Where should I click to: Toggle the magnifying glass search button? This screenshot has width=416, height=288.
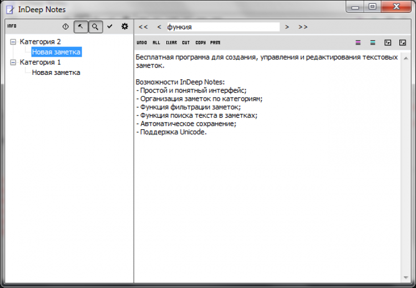(95, 27)
